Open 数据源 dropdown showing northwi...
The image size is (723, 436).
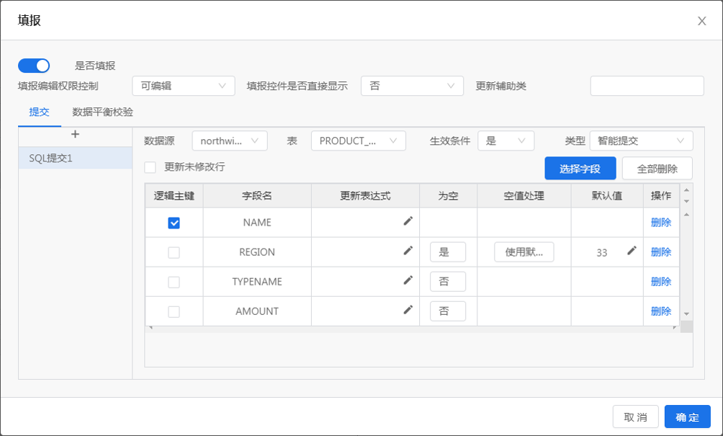[230, 141]
